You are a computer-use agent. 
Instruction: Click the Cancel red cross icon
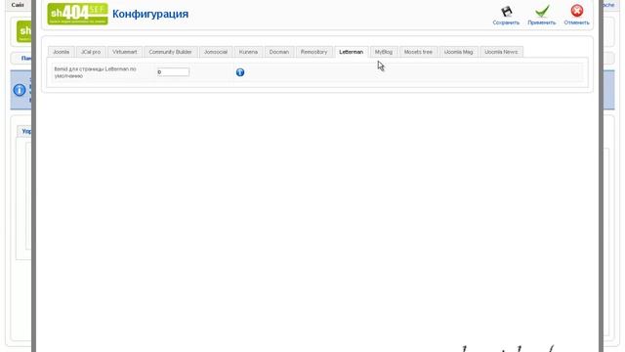576,11
